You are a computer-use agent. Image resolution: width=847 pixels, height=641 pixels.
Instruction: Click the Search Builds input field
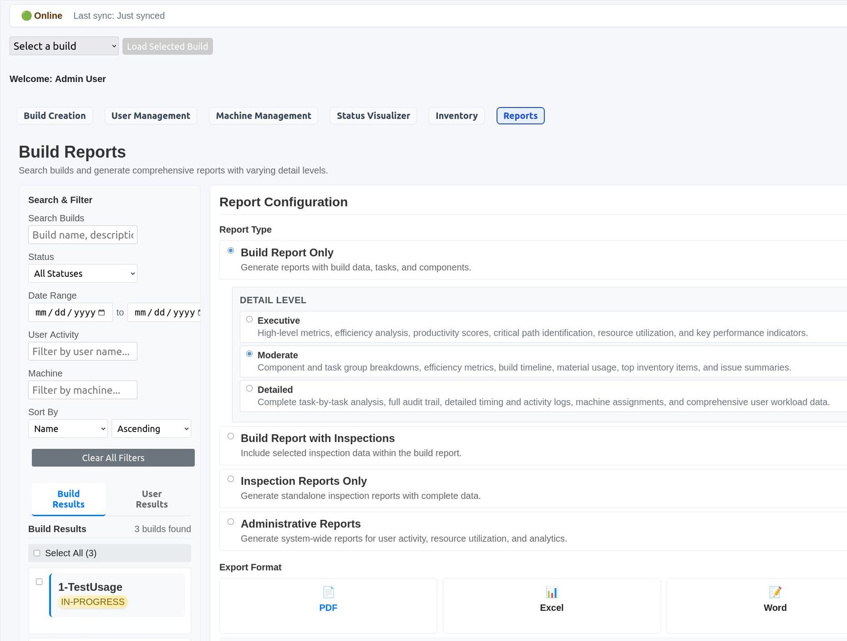point(83,235)
